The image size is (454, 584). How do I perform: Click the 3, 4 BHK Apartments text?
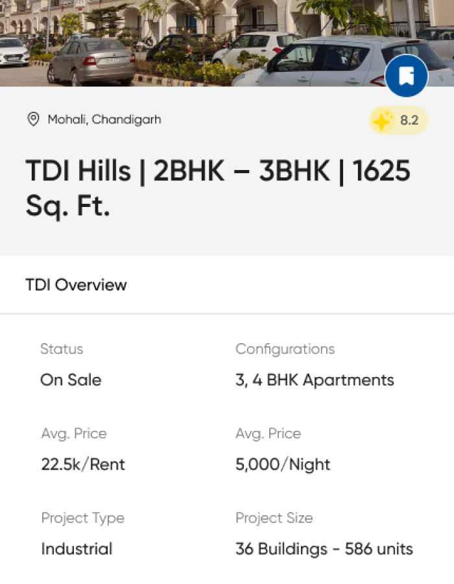[315, 380]
